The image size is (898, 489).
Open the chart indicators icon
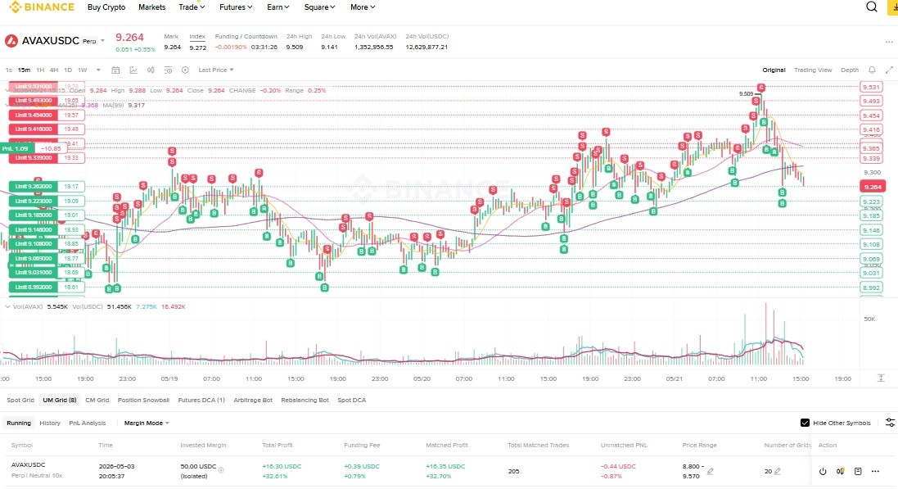(133, 70)
